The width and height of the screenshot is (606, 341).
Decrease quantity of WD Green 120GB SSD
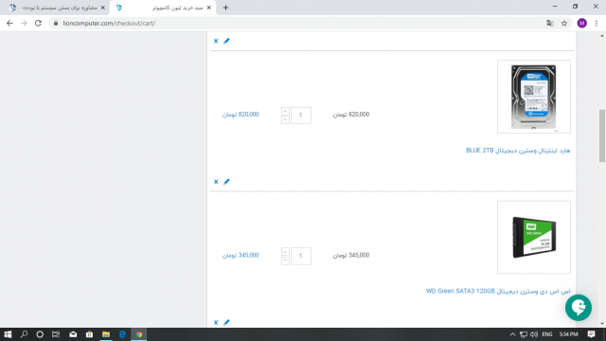point(285,260)
